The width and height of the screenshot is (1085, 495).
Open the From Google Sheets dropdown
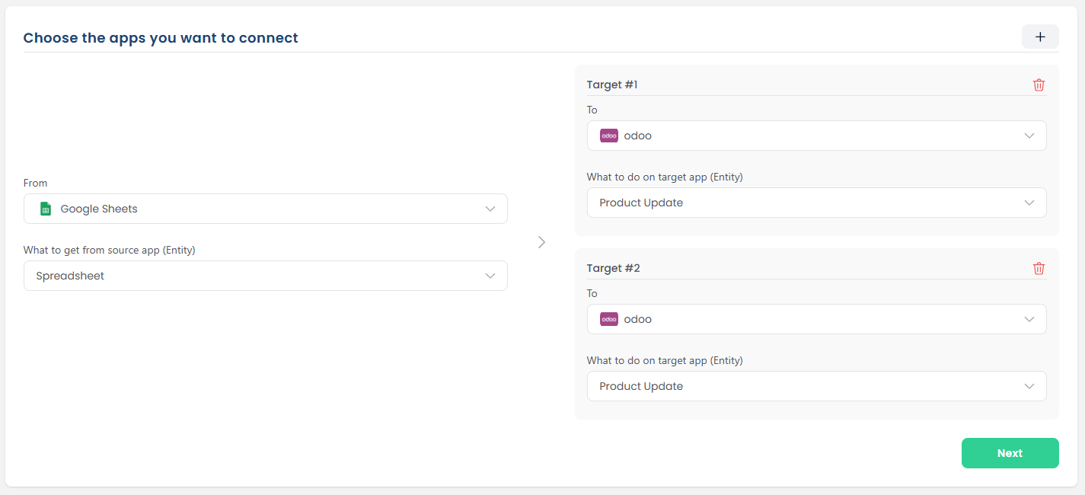[265, 209]
